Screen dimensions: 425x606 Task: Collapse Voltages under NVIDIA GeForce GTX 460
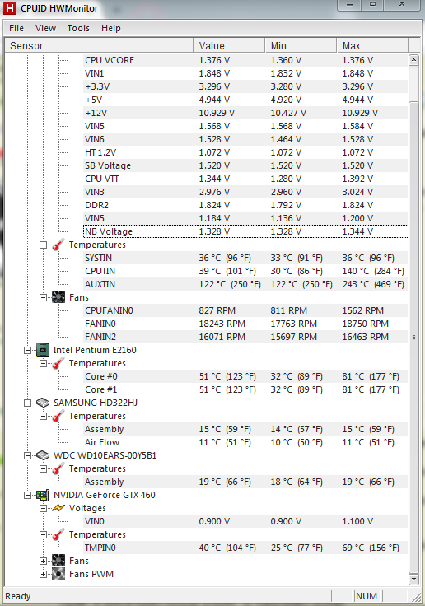[44, 508]
